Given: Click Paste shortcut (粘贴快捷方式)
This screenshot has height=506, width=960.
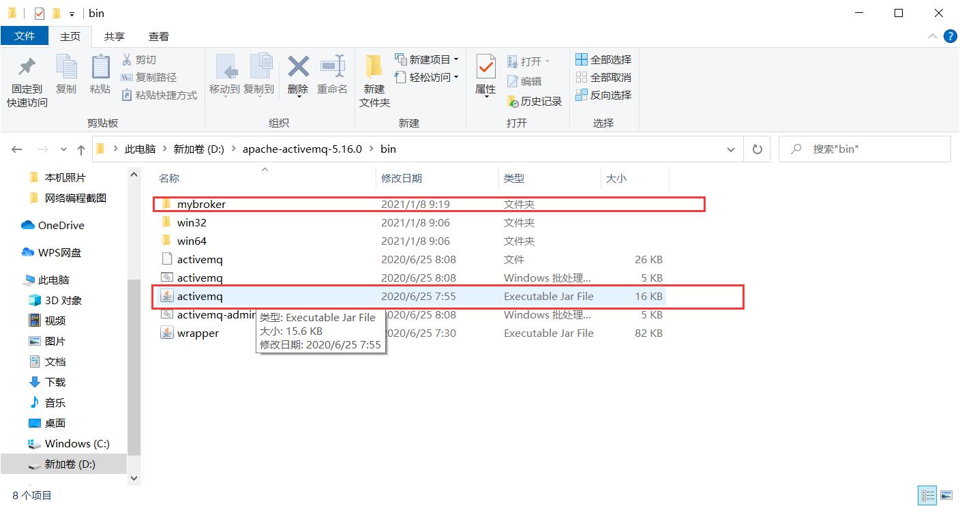Looking at the screenshot, I should coord(159,95).
